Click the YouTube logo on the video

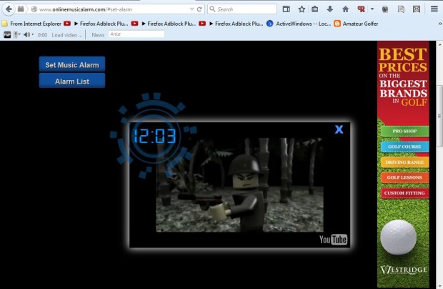click(333, 240)
